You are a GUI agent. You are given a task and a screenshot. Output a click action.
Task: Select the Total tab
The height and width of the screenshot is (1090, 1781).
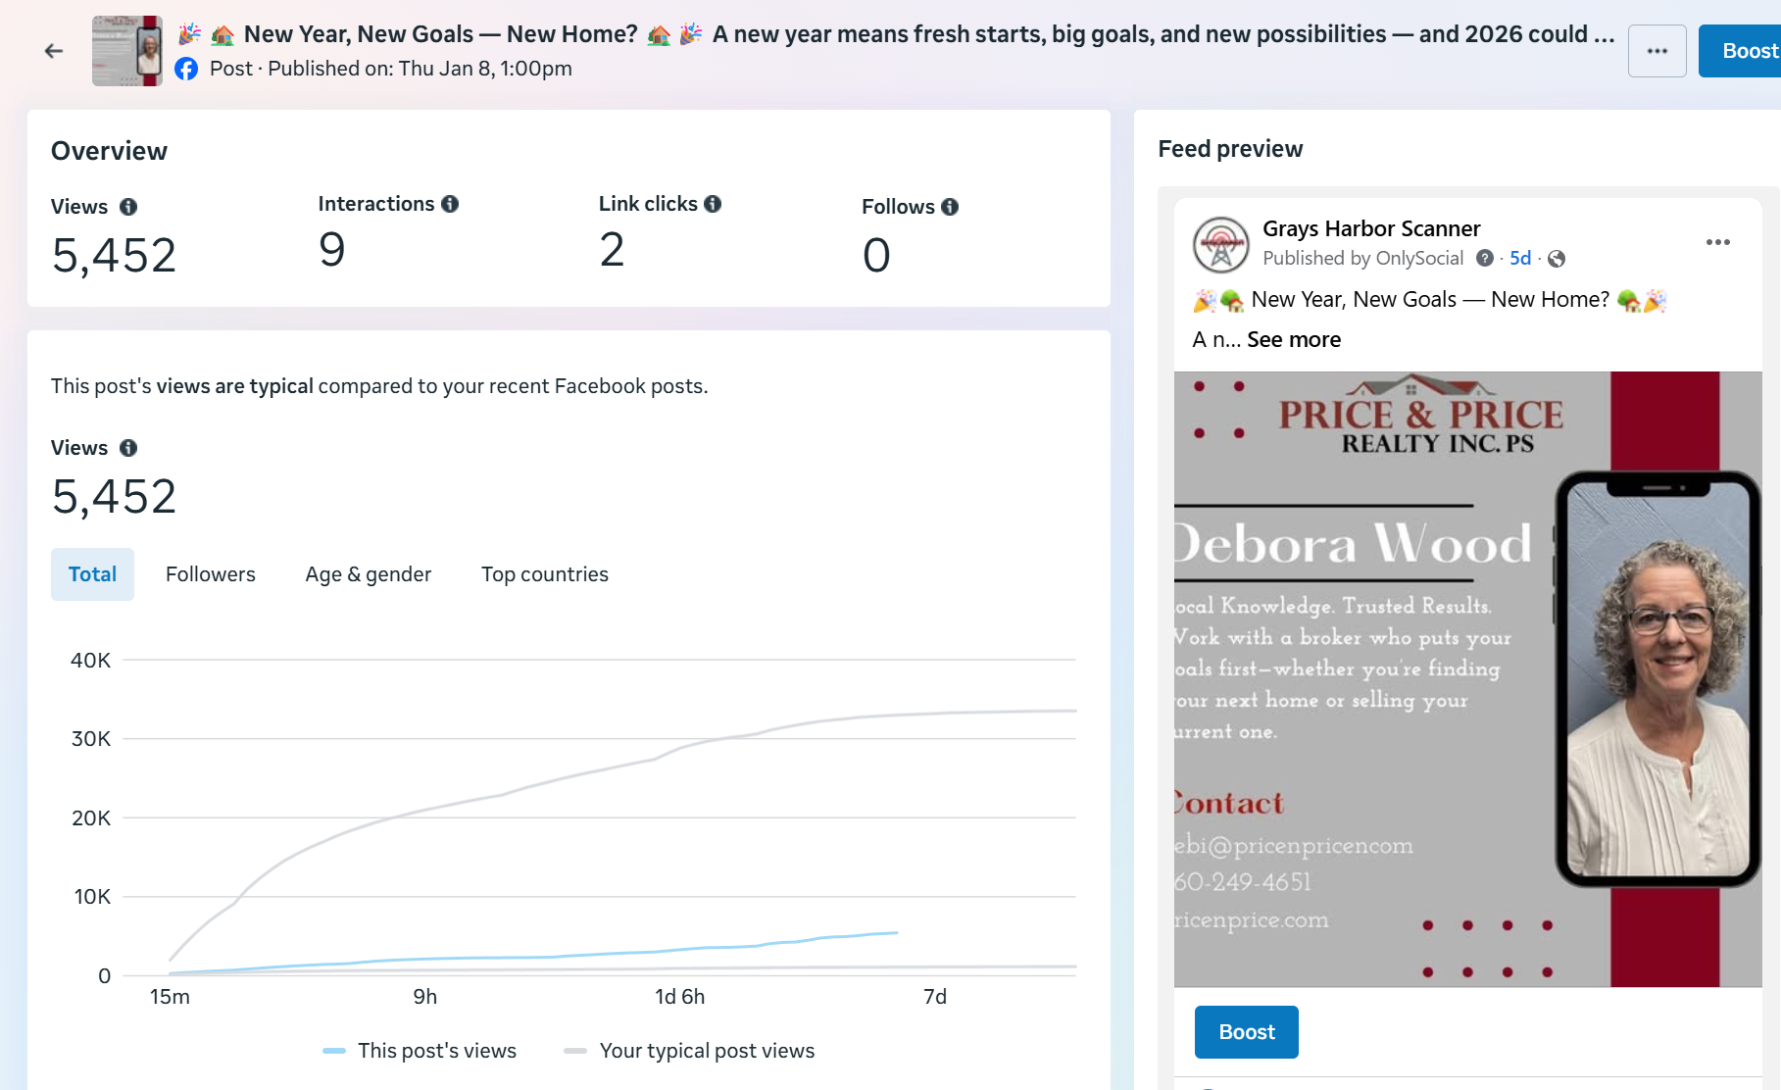click(x=92, y=574)
